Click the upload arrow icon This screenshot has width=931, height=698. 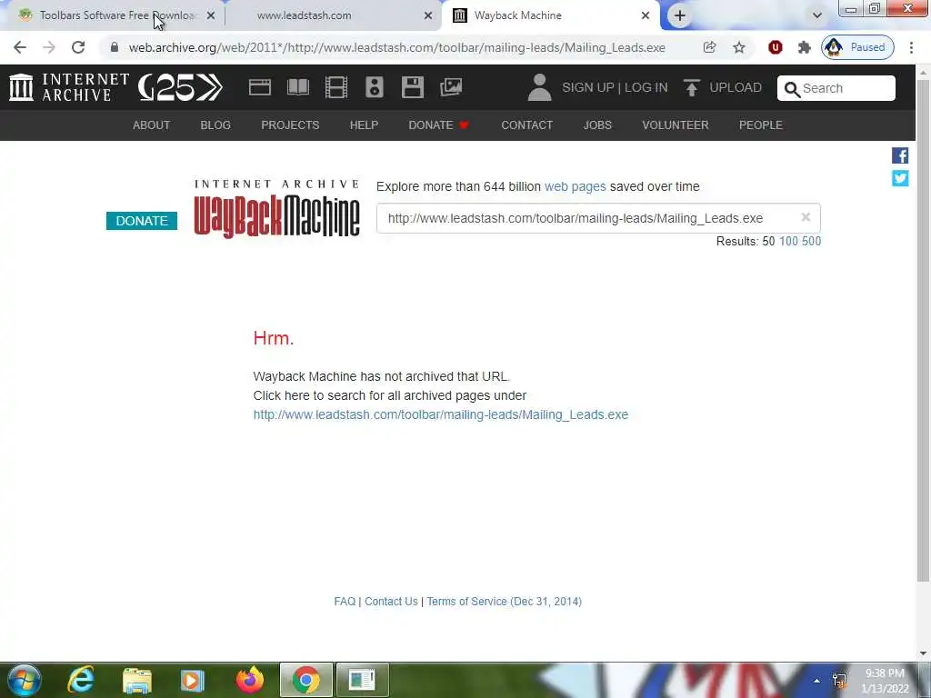tap(691, 88)
